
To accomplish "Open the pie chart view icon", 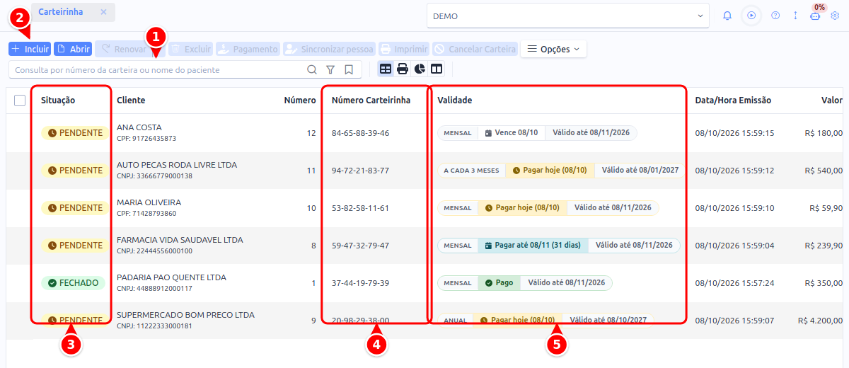I will click(420, 69).
